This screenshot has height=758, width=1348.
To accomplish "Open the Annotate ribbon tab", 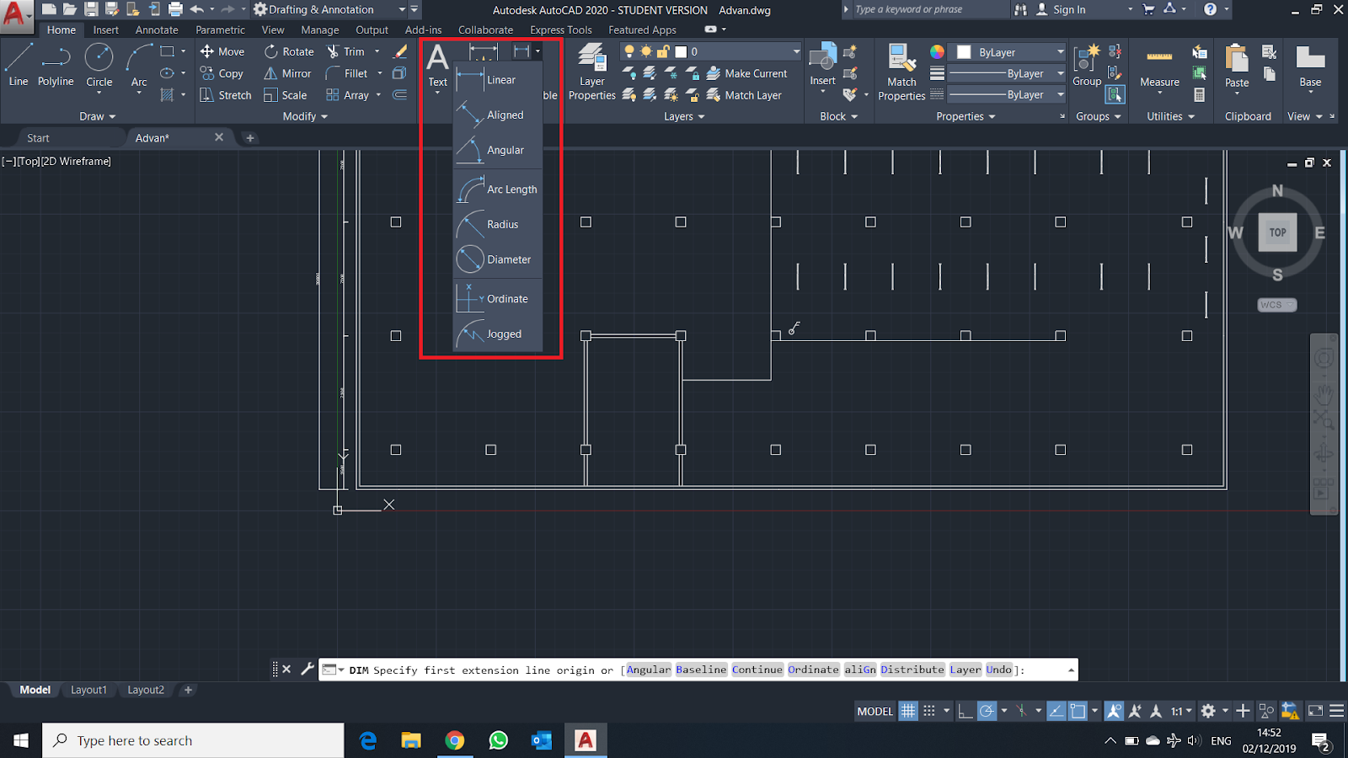I will 157,29.
